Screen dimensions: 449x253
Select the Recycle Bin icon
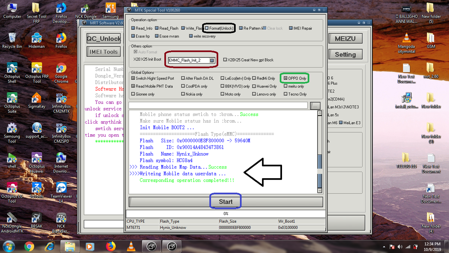pyautogui.click(x=12, y=40)
